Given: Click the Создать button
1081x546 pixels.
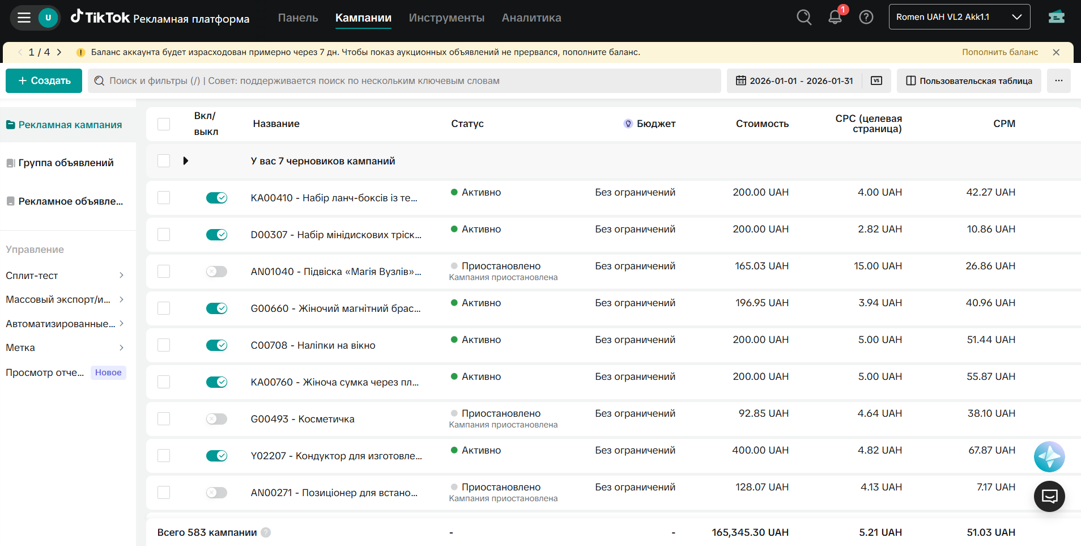Looking at the screenshot, I should tap(44, 81).
